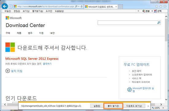
Task: Expand the 변환 dropdown arrow
Action: 152,11
